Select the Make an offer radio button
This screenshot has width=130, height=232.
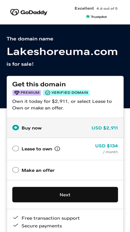point(16,170)
